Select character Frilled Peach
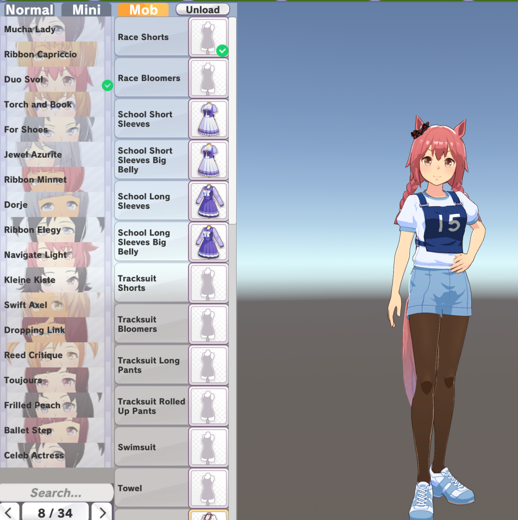Screen dimensions: 518x520 tap(56, 405)
